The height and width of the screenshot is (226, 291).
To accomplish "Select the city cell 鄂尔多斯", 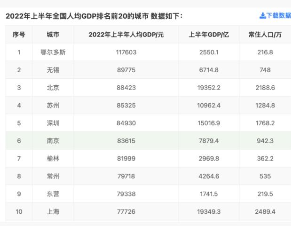I will pyautogui.click(x=53, y=52).
